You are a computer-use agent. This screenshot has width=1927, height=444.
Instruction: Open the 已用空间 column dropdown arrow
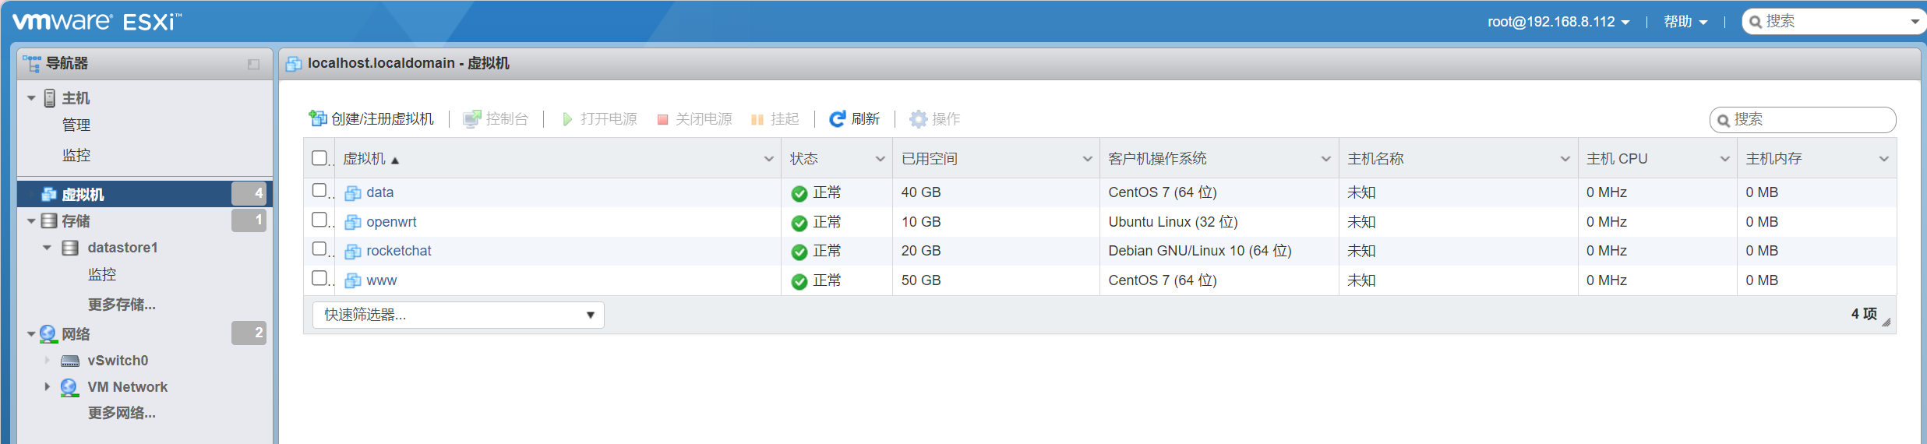click(x=1088, y=159)
